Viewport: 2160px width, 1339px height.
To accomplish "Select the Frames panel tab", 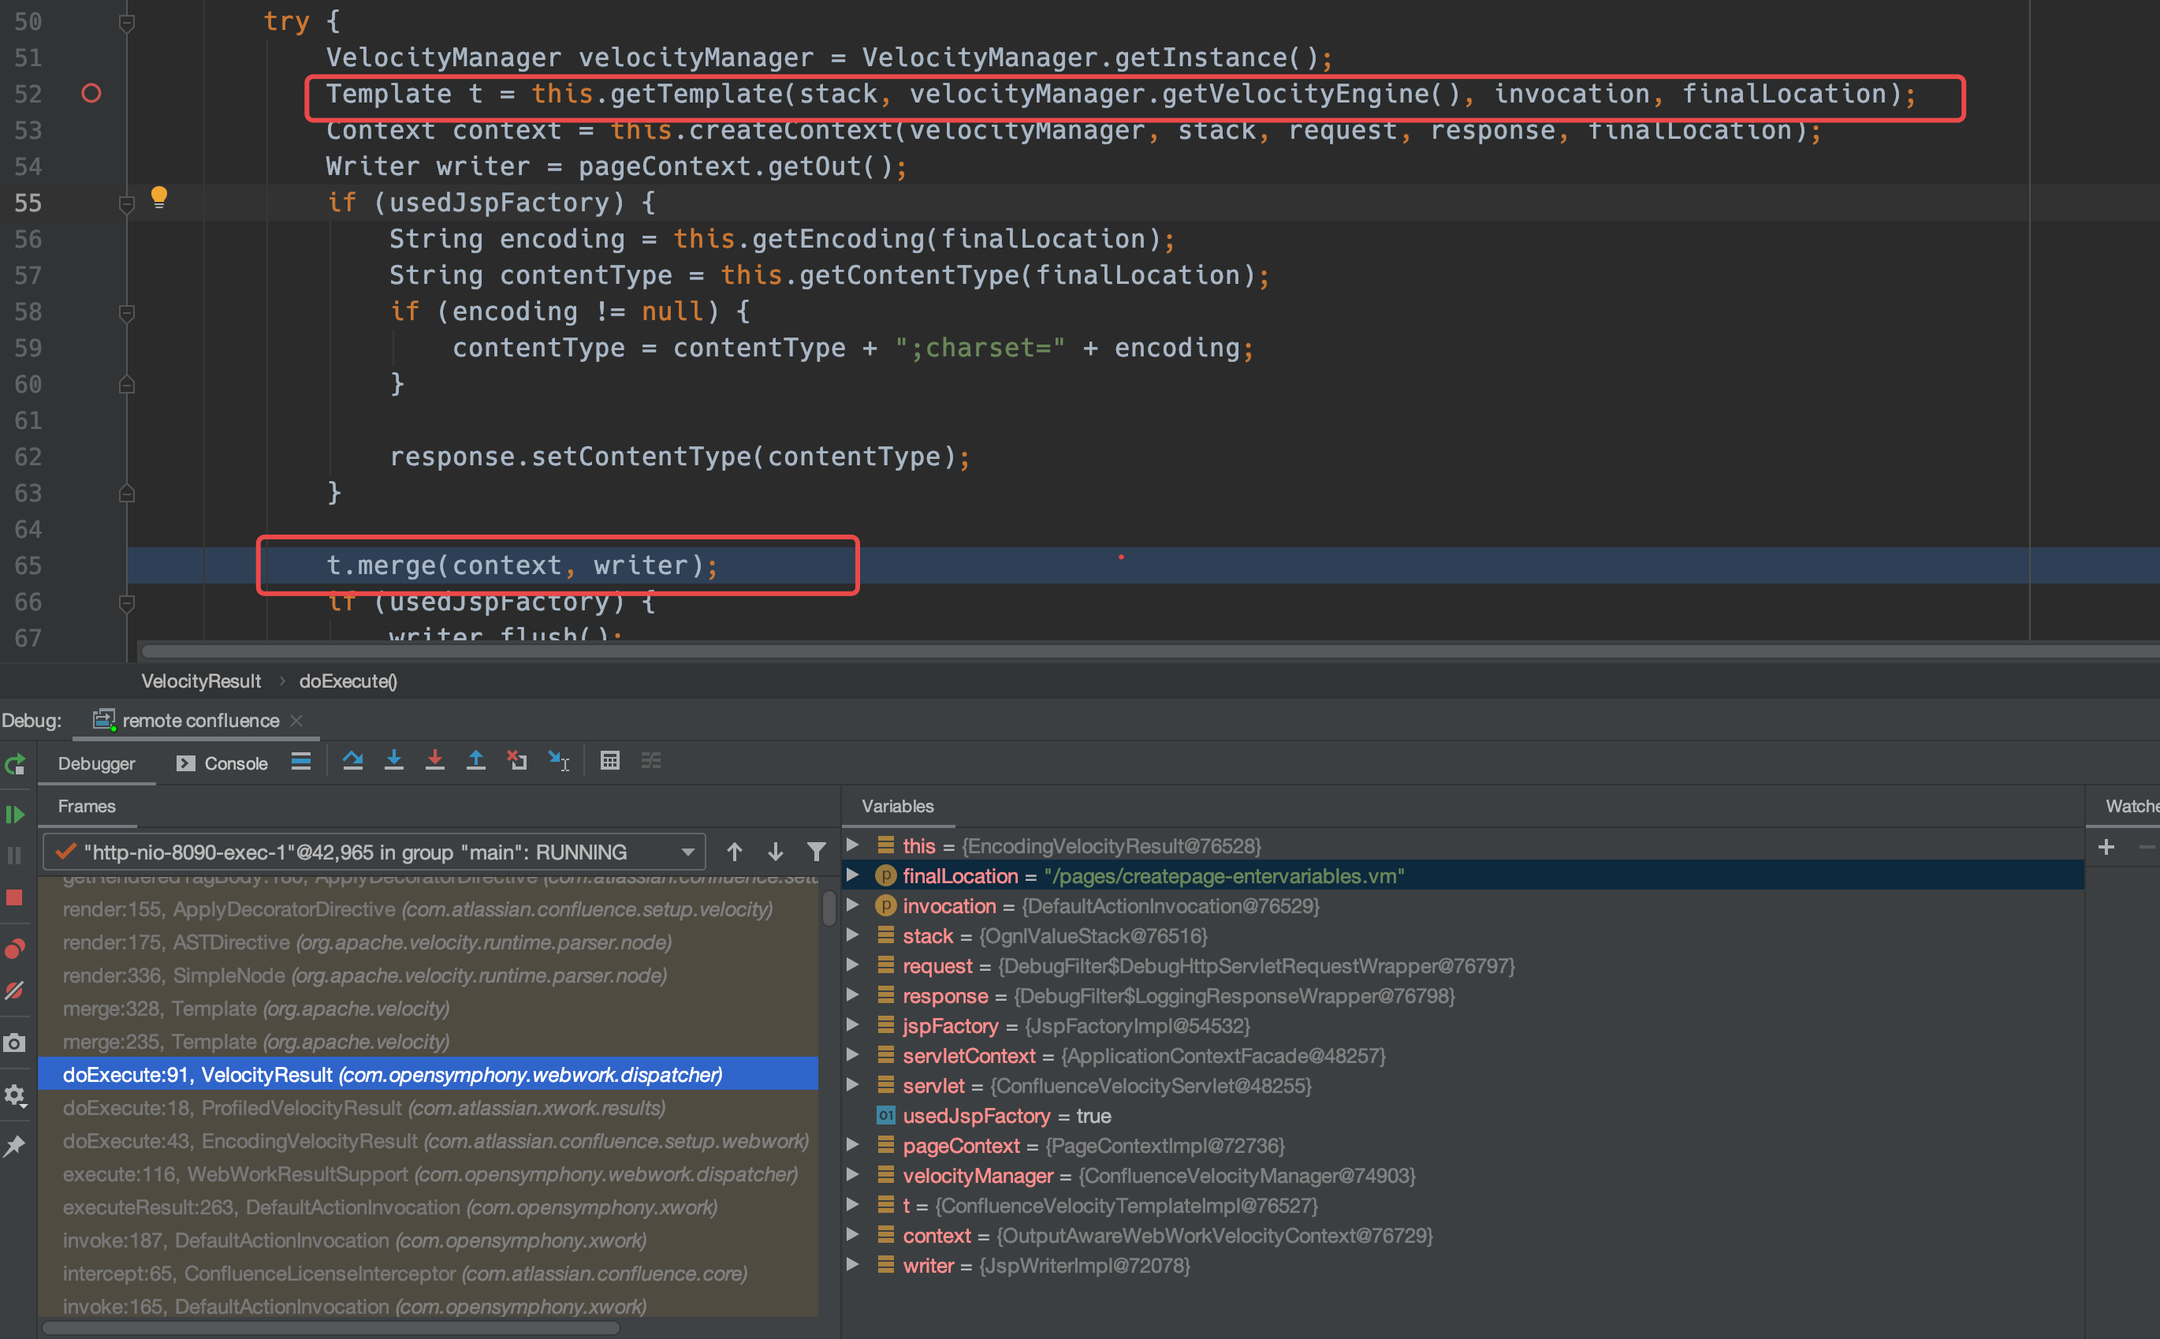I will [x=87, y=806].
